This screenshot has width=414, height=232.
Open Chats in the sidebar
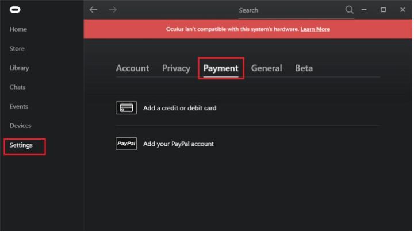(18, 87)
